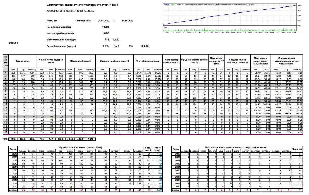Viewport: 309px width, 195px height.
Task: Click the 'Сумма лотов ордеров сеток' column header
Action: click(51, 61)
